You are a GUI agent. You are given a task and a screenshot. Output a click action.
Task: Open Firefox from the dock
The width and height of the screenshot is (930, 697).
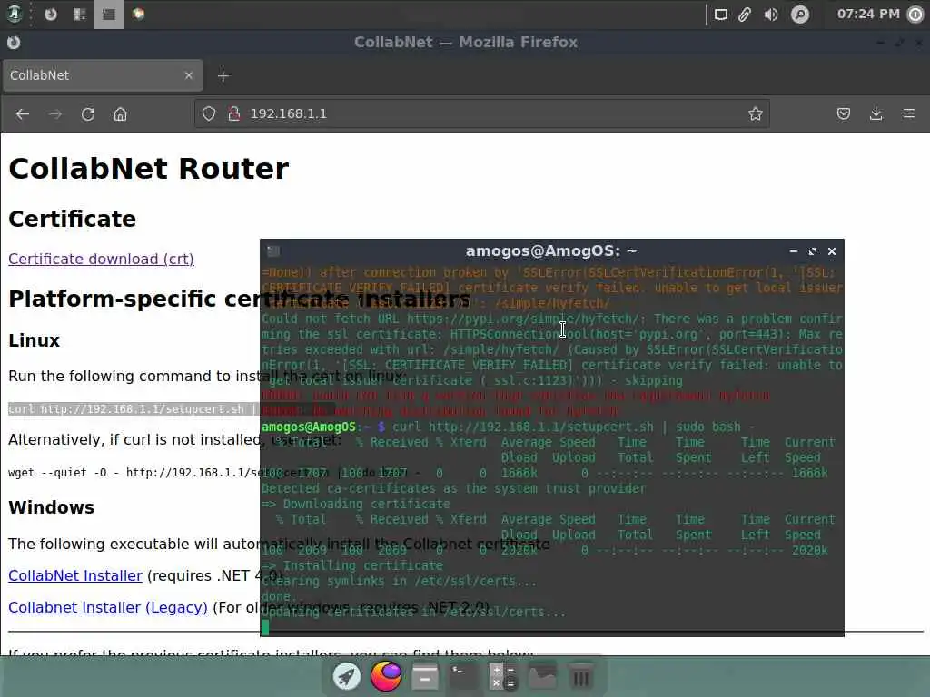[x=386, y=676]
